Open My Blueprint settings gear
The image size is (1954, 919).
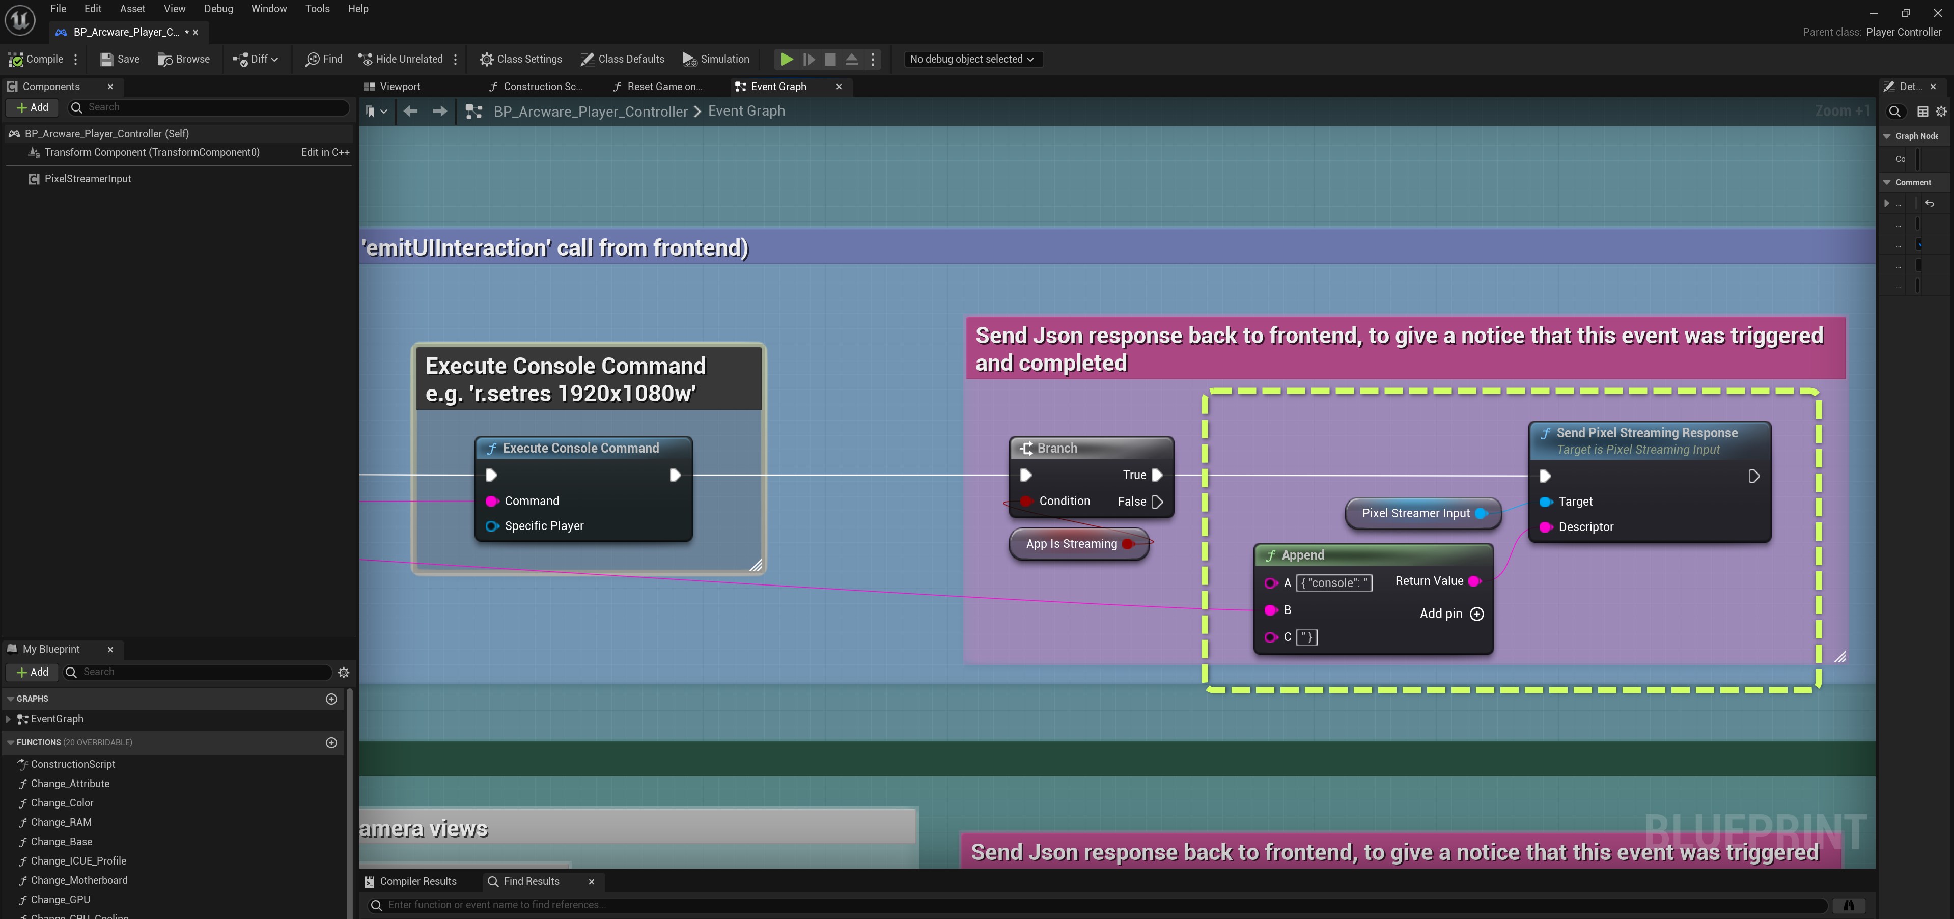(x=344, y=673)
